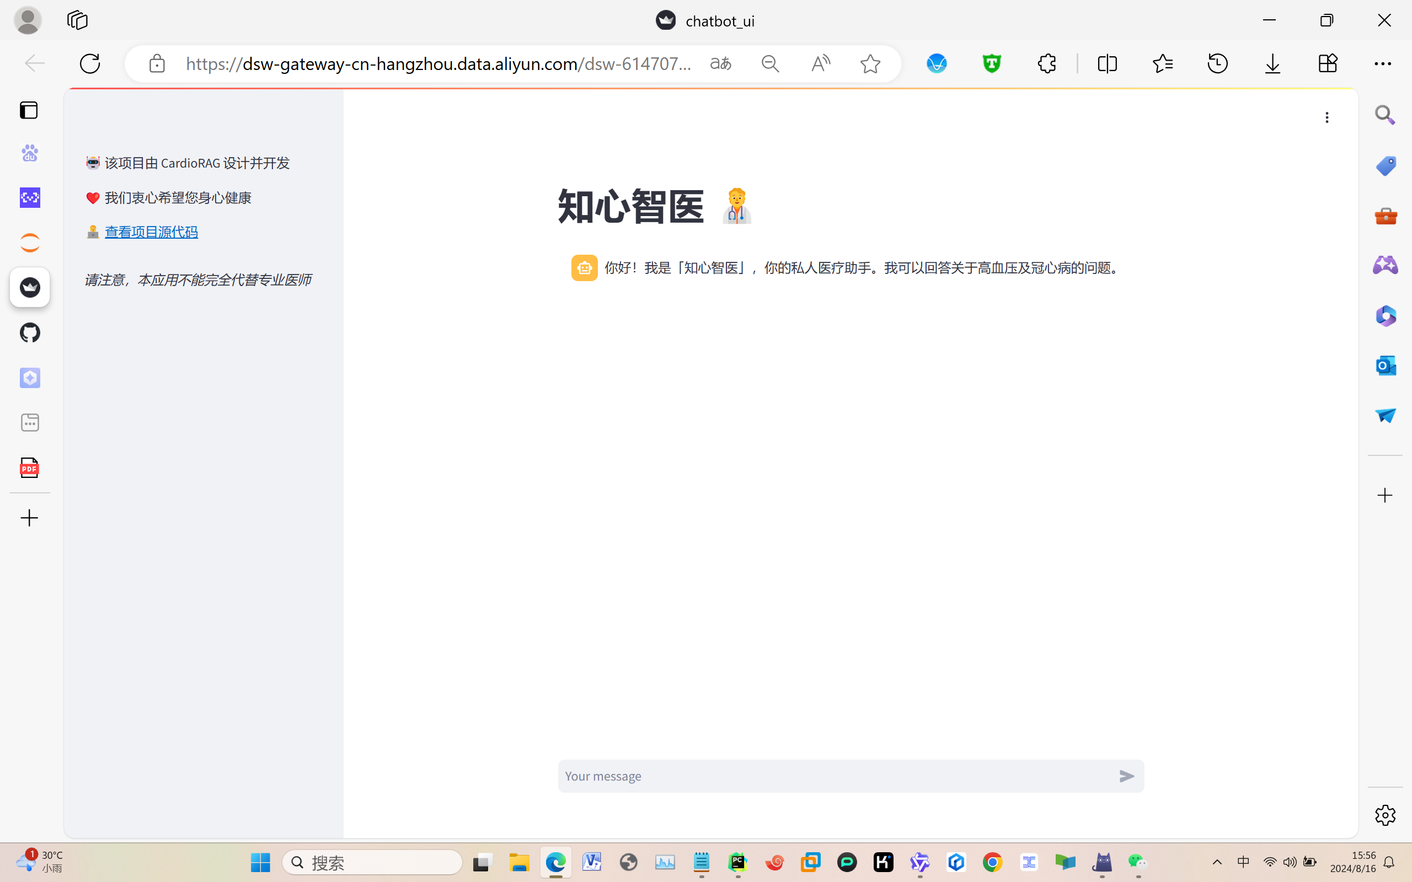Click the 查看项目源代码 link
This screenshot has width=1412, height=882.
pyautogui.click(x=151, y=232)
